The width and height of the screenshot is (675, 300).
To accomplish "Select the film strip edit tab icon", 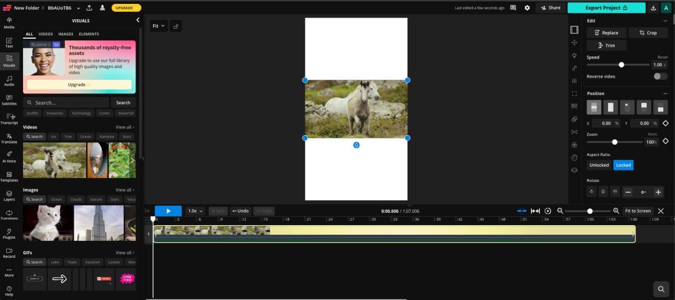I will (574, 30).
